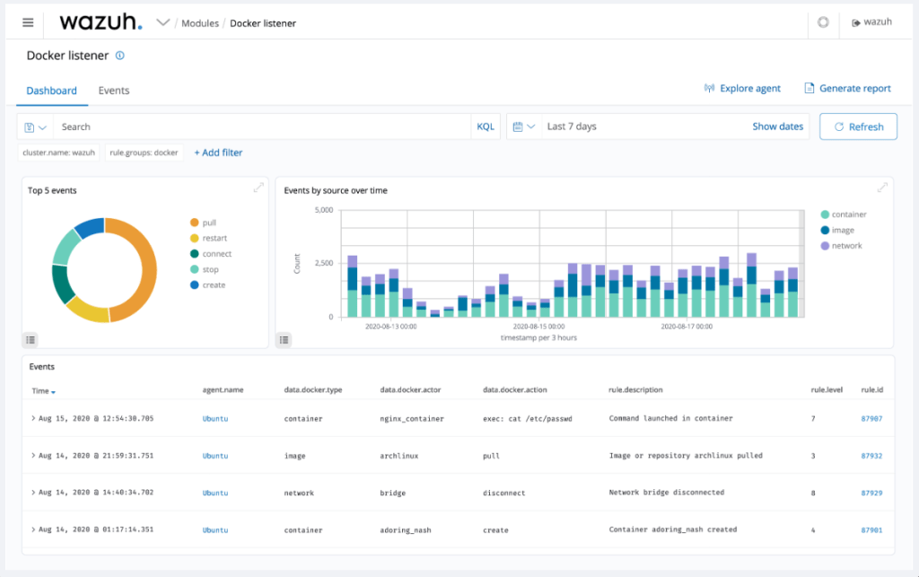
Task: Click the Search query input field
Action: [x=262, y=127]
